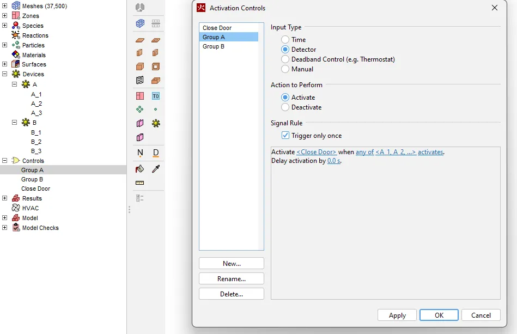Confirm the dialog with OK
The width and height of the screenshot is (517, 334).
[x=439, y=315]
